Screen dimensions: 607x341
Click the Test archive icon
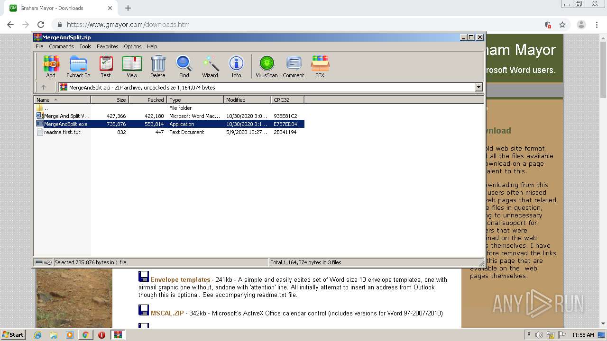point(106,66)
